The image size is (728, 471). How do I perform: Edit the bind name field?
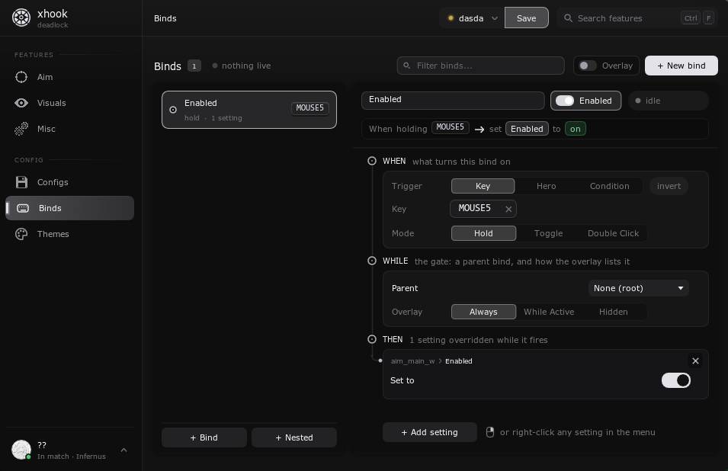(453, 101)
